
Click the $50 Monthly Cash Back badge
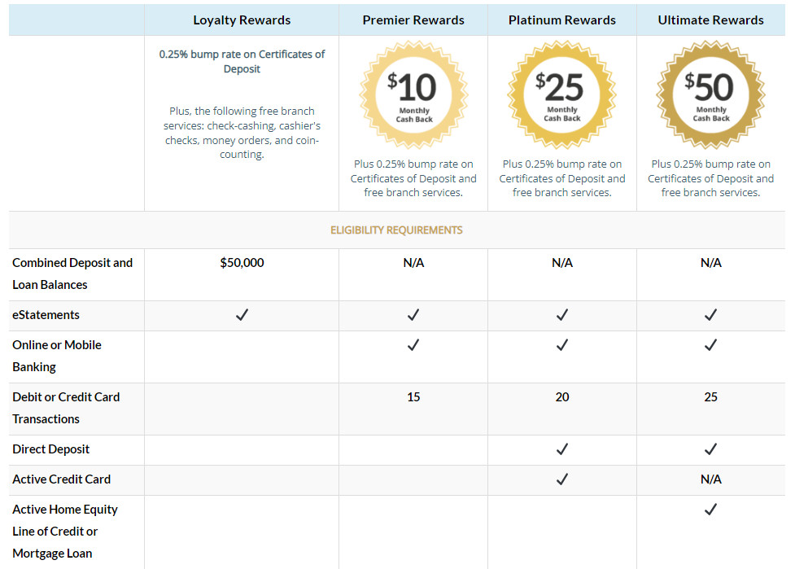coord(710,94)
